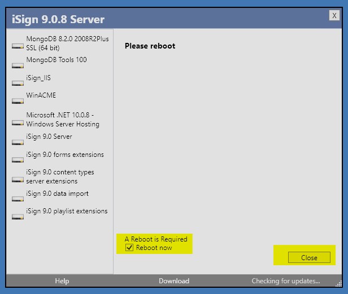
Task: Select the iSign 9.0 playlist extensions entry
Action: point(67,211)
